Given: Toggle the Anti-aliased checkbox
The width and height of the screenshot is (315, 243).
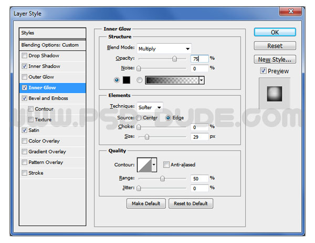Looking at the screenshot, I should click(x=166, y=165).
